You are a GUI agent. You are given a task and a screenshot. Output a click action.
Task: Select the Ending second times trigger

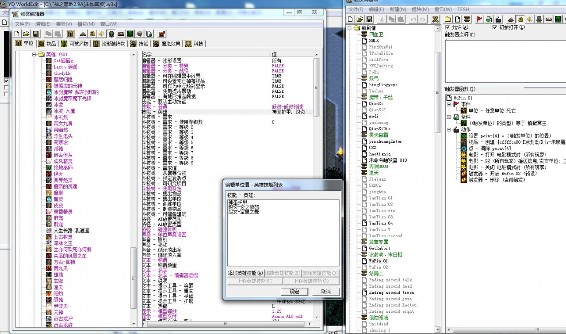click(391, 292)
